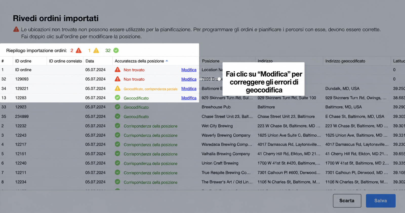Viewport: 405px width, 213px height.
Task: Select the "Brewhouse Pub" position cell
Action: [x=216, y=107]
